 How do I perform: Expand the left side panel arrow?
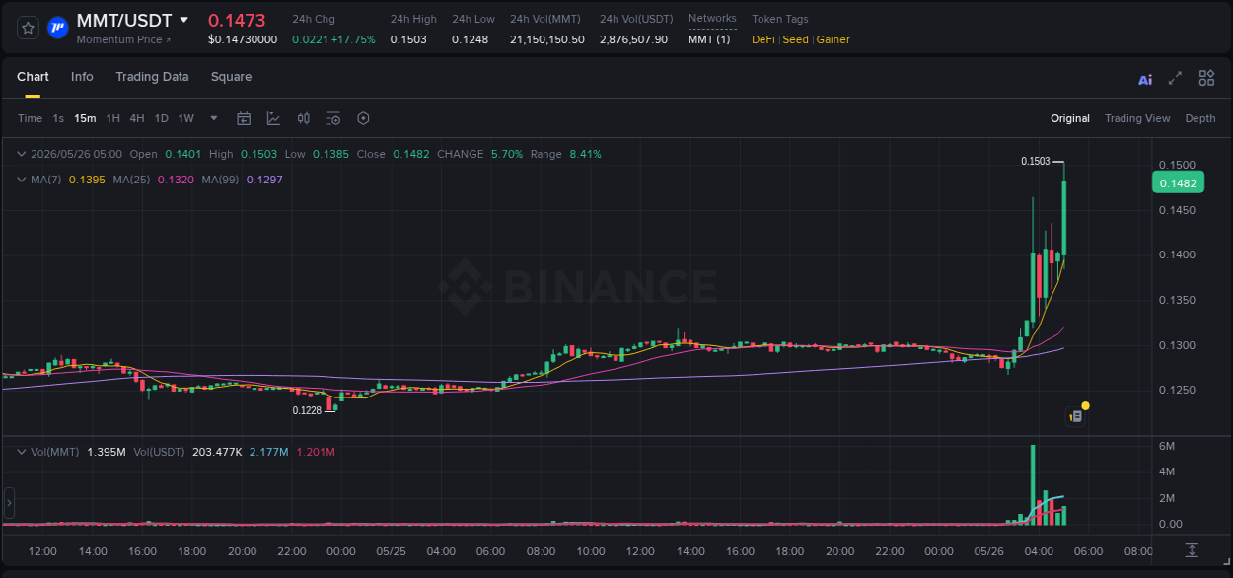[x=9, y=503]
